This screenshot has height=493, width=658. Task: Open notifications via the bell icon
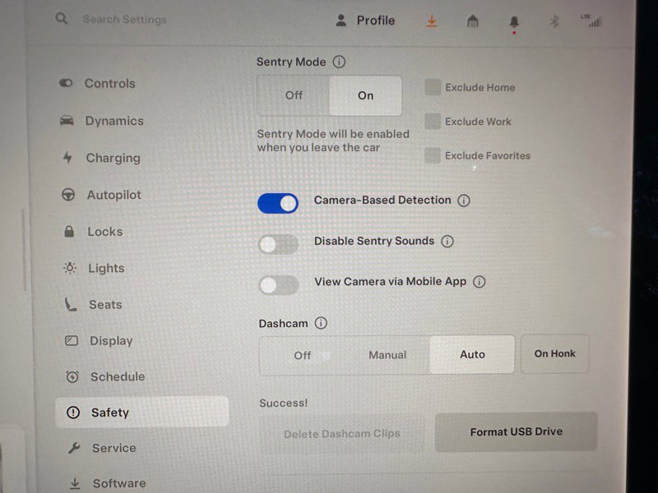tap(513, 20)
